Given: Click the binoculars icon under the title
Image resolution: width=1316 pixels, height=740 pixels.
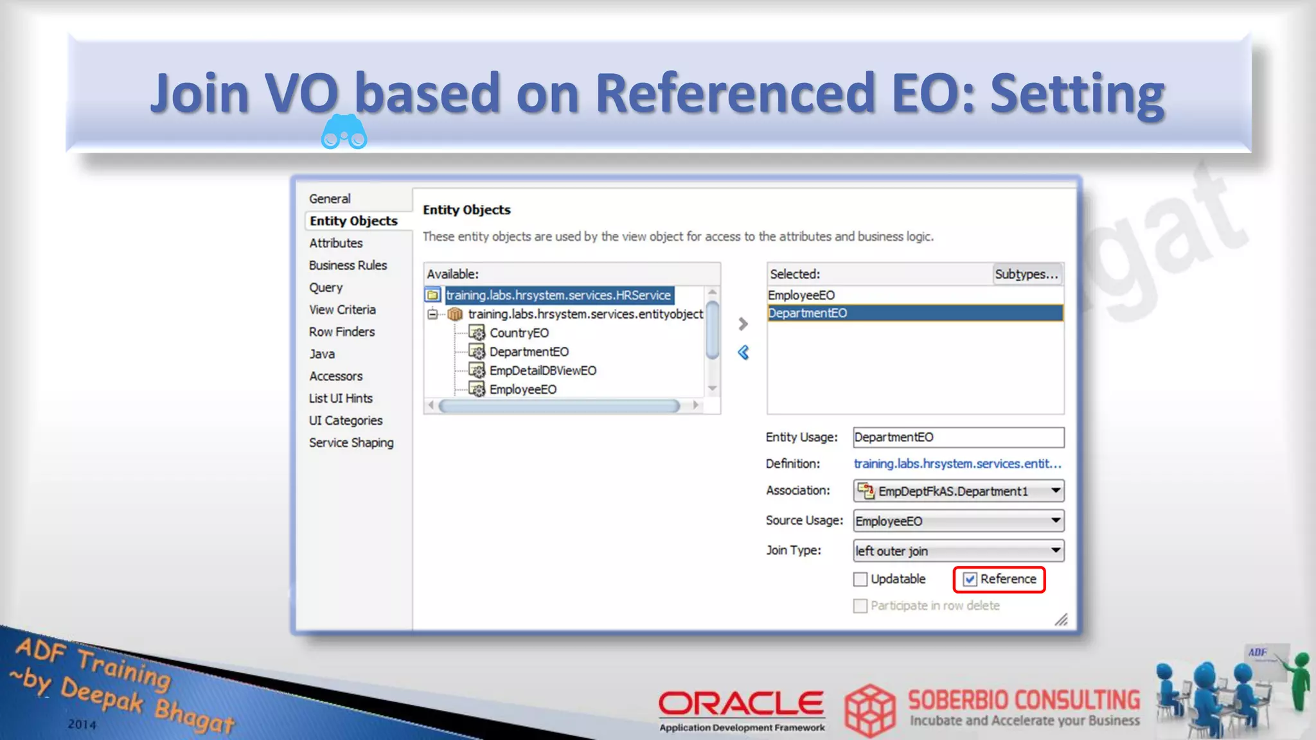Looking at the screenshot, I should pyautogui.click(x=344, y=132).
